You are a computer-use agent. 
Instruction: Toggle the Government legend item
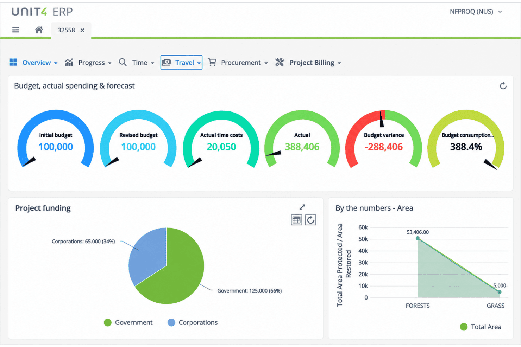[128, 322]
